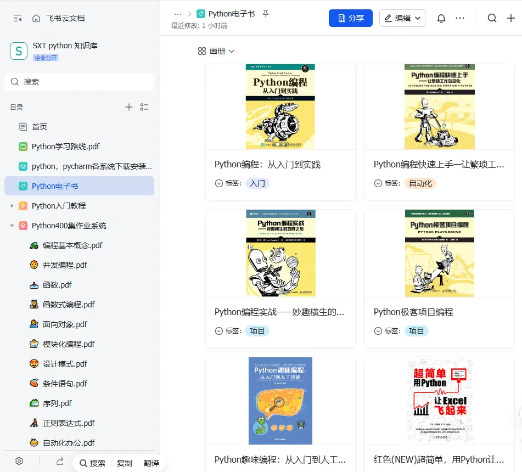The height and width of the screenshot is (472, 522).
Task: Click the 自动化 tag chip
Action: pyautogui.click(x=420, y=183)
